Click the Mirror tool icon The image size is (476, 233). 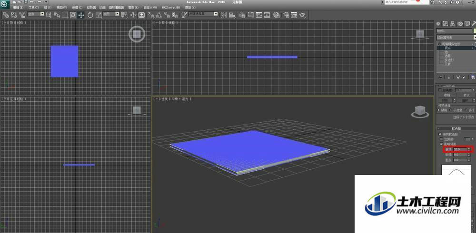pos(224,15)
